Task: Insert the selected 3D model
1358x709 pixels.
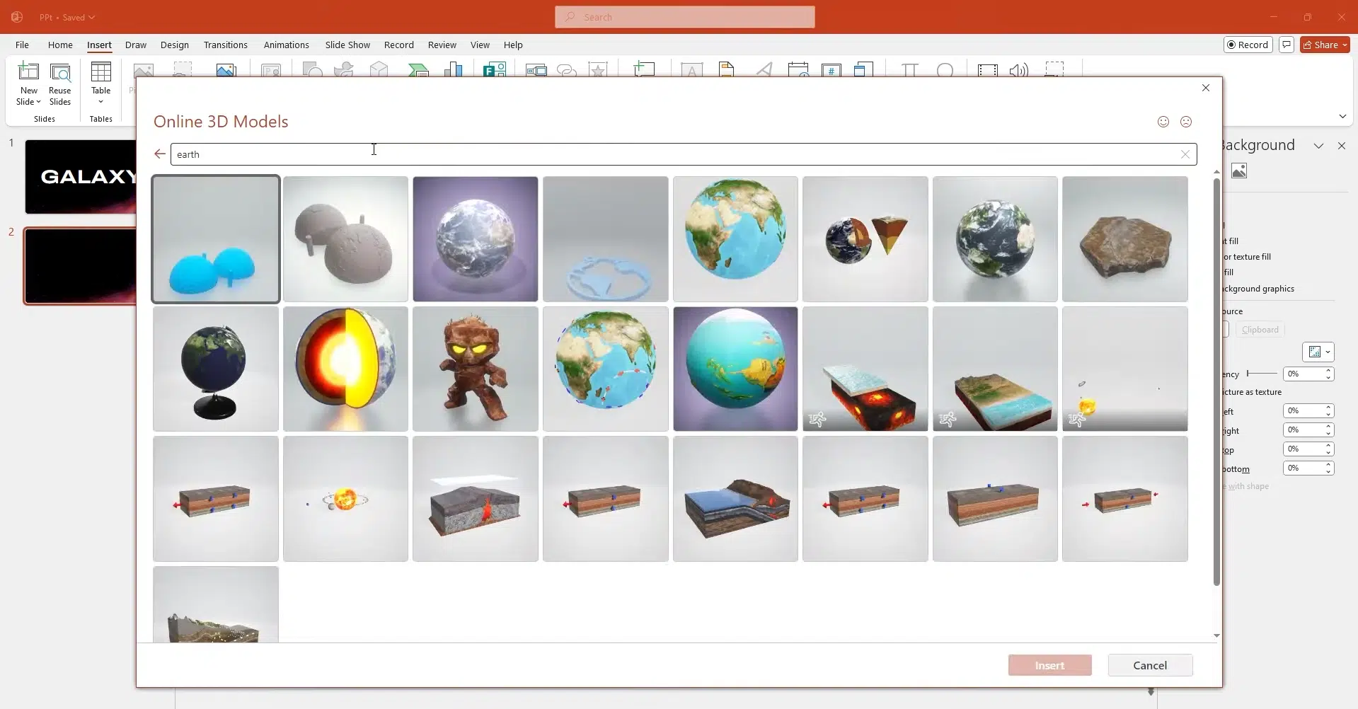Action: (1049, 664)
